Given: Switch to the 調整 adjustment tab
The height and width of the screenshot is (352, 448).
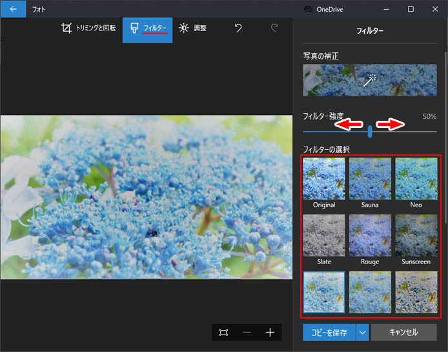Looking at the screenshot, I should pos(193,28).
